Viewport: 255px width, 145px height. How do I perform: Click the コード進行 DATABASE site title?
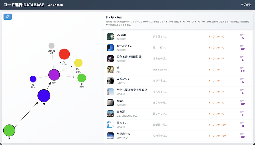(24, 5)
